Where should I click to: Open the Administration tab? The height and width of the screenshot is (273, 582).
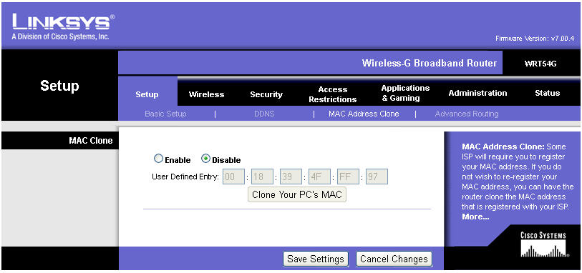pyautogui.click(x=477, y=93)
